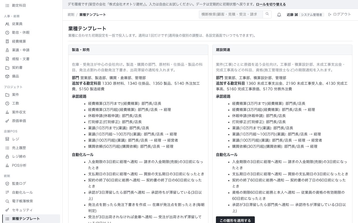Click the 資格の期限60日前に総務と本人へ通知 rule
358x223 pixels.
[x=288, y=195]
